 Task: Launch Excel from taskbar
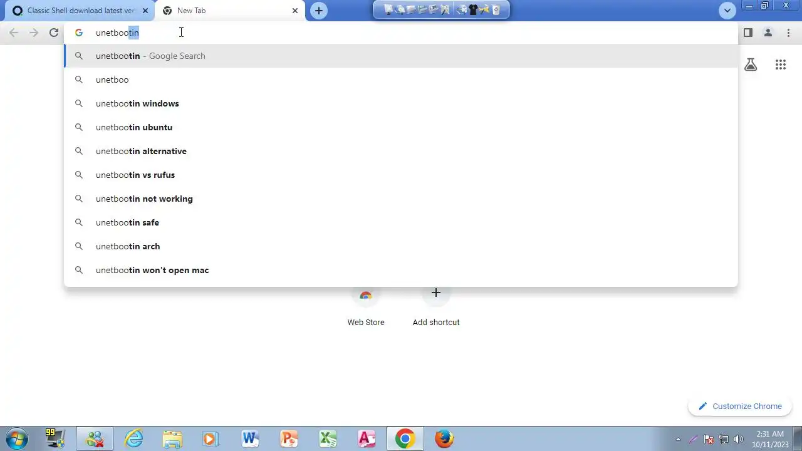328,438
